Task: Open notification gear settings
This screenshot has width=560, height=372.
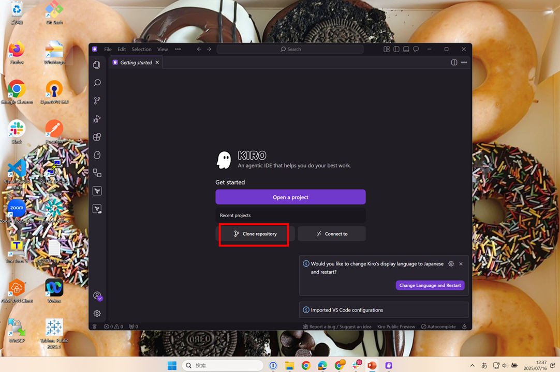Action: [x=451, y=264]
